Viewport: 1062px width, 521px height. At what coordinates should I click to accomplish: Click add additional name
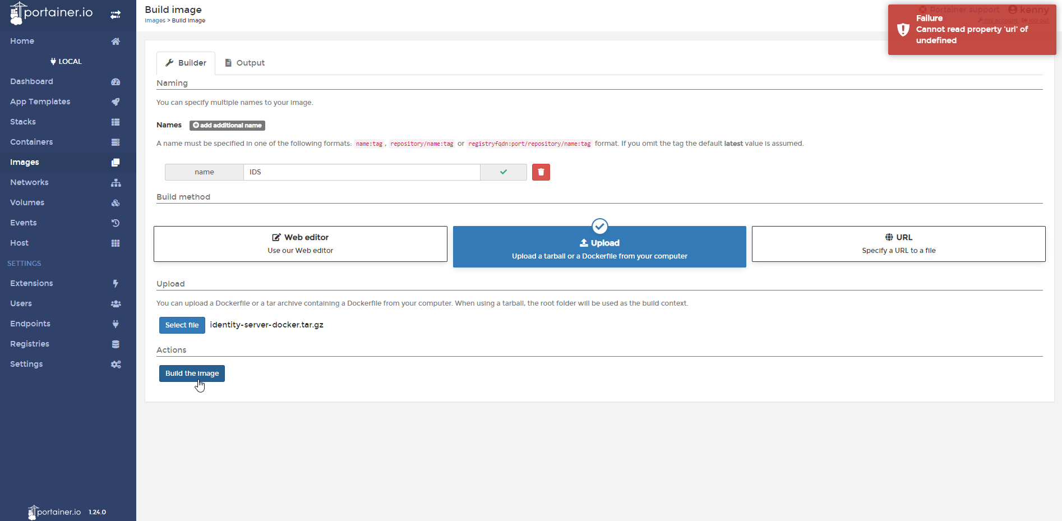click(x=227, y=125)
